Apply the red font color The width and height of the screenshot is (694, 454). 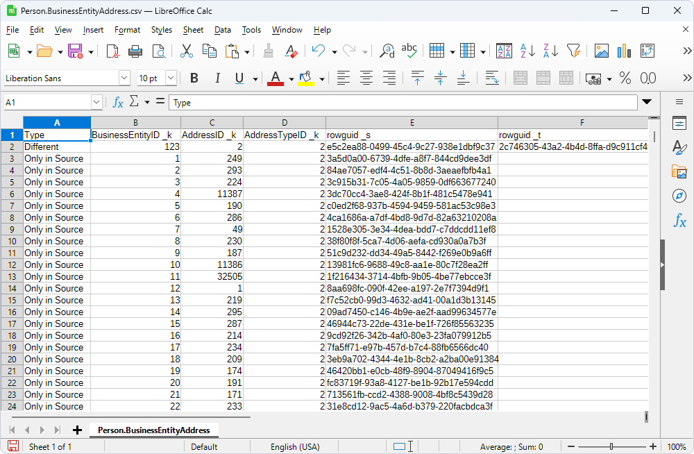pos(276,78)
